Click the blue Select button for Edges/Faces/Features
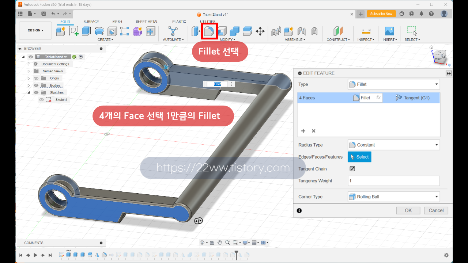The image size is (468, 263). coord(359,157)
